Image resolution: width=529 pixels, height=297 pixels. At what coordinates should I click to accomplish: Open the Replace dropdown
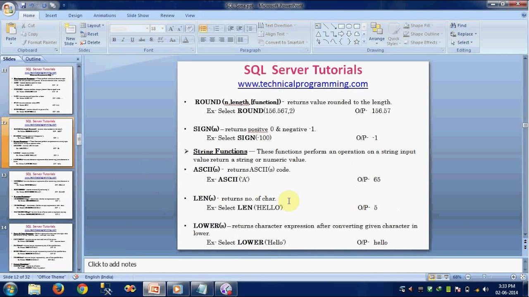[x=464, y=34]
